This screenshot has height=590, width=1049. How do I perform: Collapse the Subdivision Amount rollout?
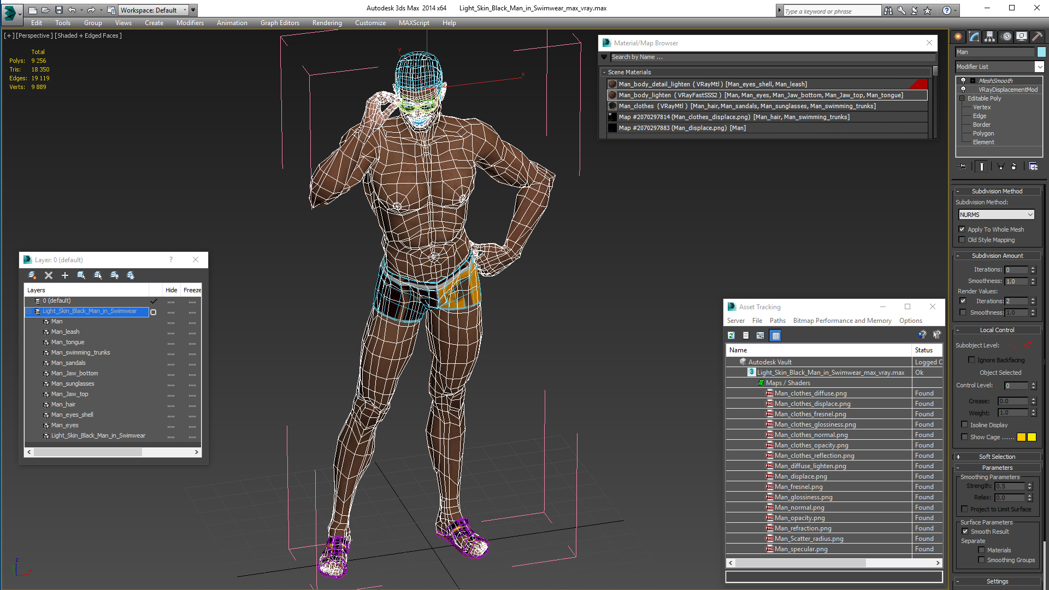point(997,256)
